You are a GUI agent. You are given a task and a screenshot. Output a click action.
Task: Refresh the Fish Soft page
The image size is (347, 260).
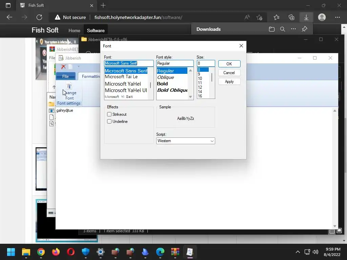click(x=39, y=17)
